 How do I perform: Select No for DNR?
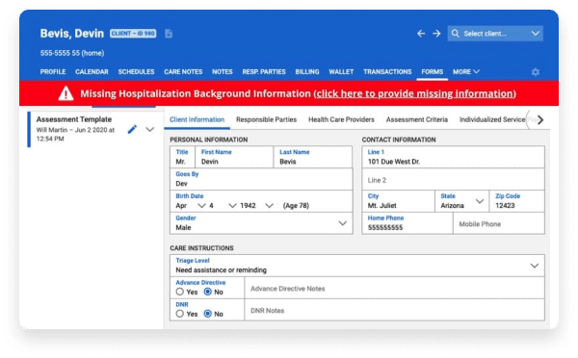[207, 314]
